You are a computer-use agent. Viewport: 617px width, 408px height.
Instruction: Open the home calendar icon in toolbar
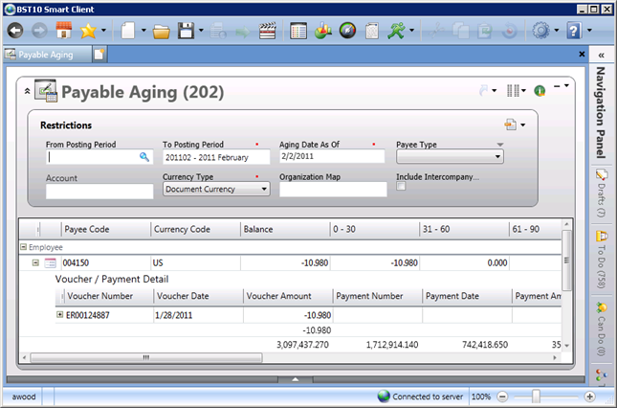pos(66,31)
